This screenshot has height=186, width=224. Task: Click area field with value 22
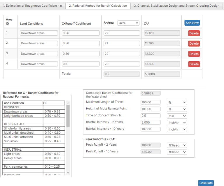click(x=122, y=54)
